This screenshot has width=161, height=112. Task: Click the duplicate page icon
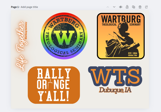[134, 7]
